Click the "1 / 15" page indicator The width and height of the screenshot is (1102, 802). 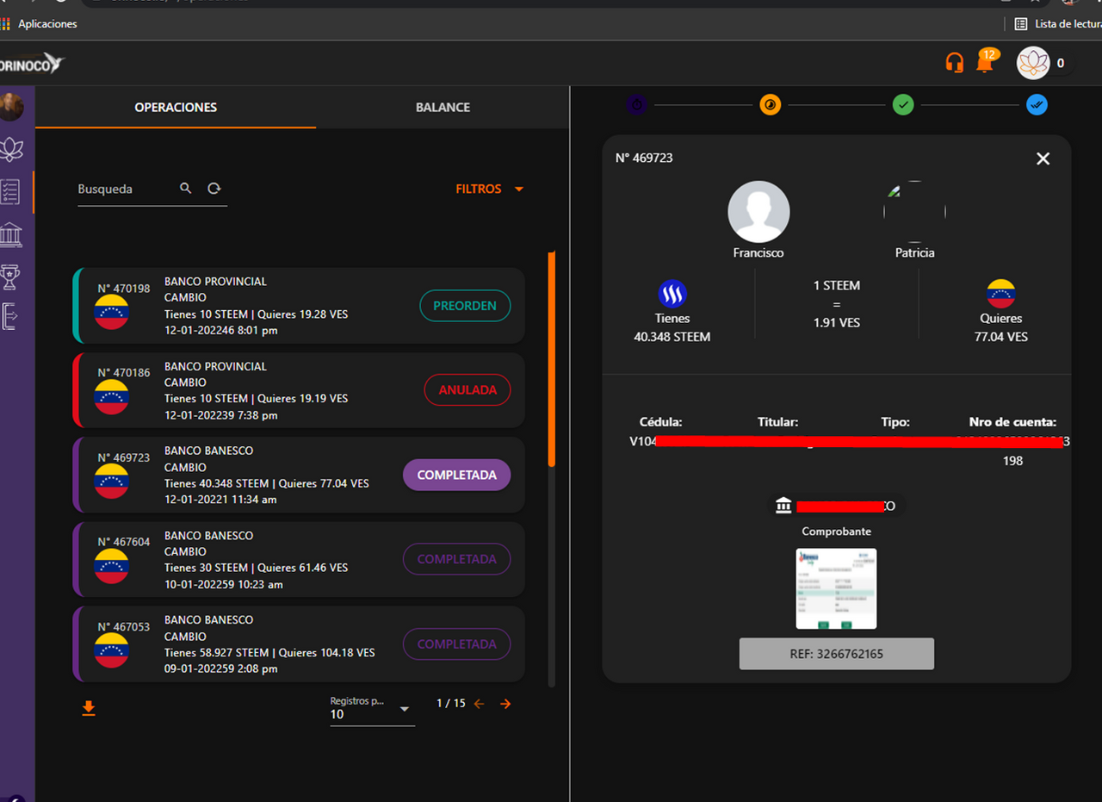pos(451,704)
